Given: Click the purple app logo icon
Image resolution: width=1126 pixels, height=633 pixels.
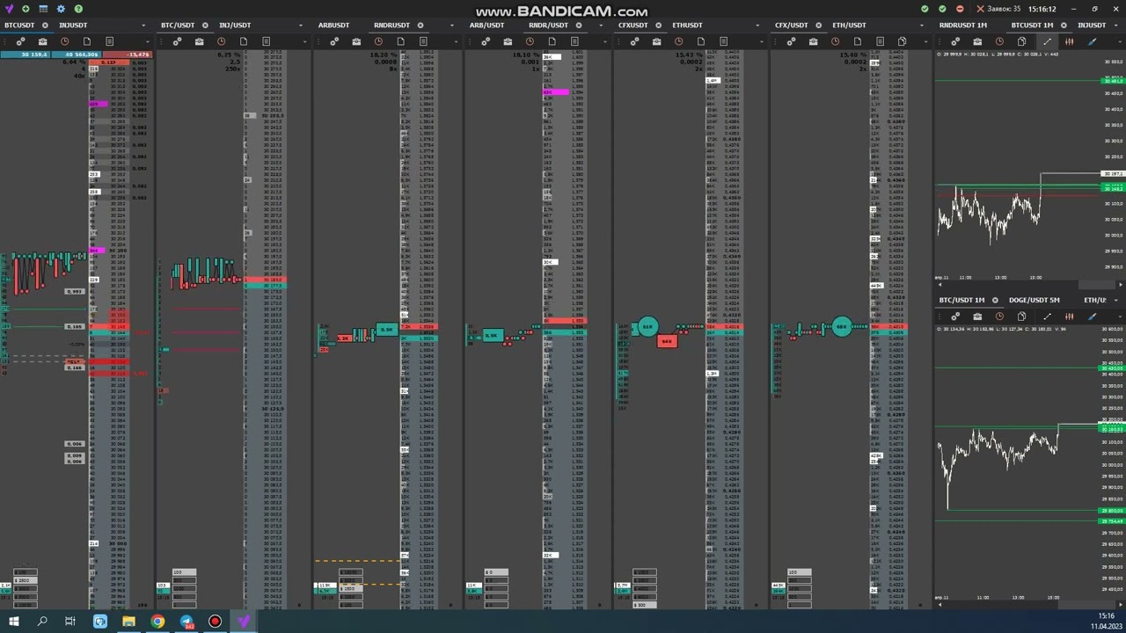Looking at the screenshot, I should (8, 9).
